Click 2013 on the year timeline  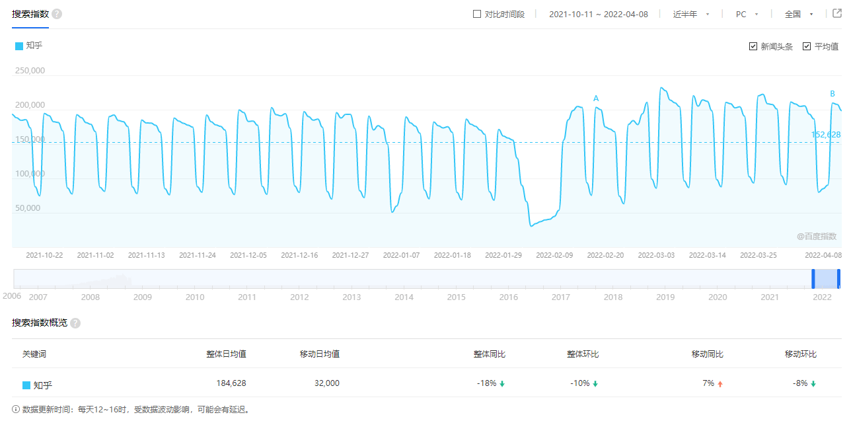(x=351, y=297)
